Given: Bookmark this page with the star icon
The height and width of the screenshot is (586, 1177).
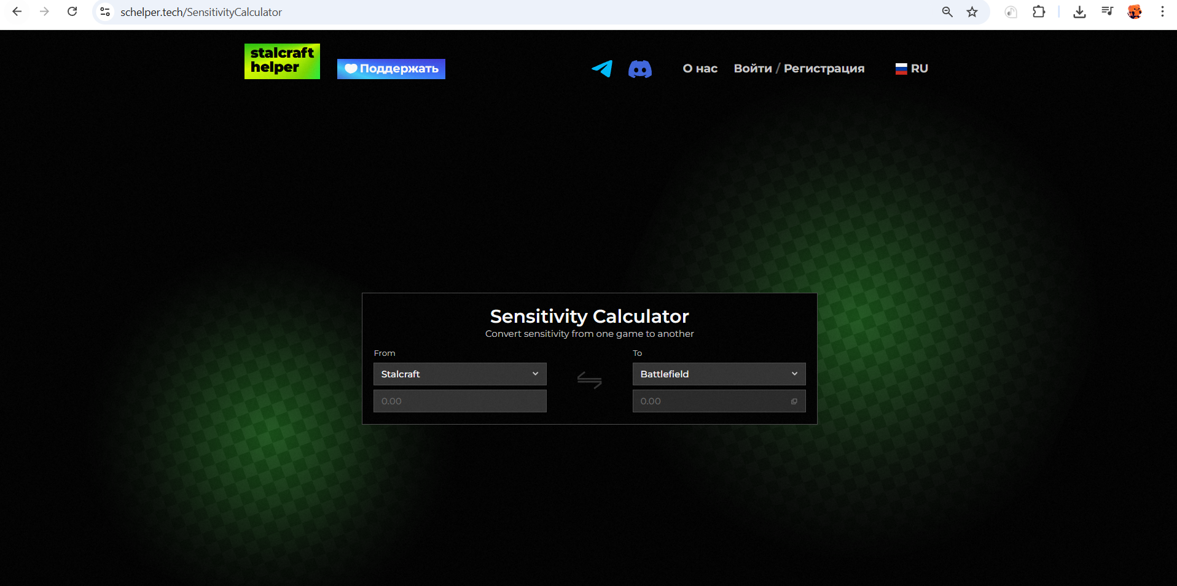Looking at the screenshot, I should pyautogui.click(x=972, y=12).
